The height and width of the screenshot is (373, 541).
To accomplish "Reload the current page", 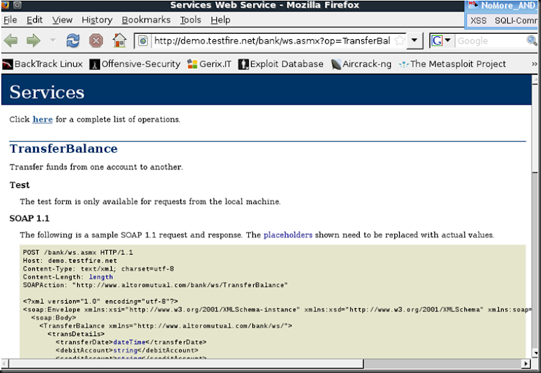I will click(x=72, y=41).
